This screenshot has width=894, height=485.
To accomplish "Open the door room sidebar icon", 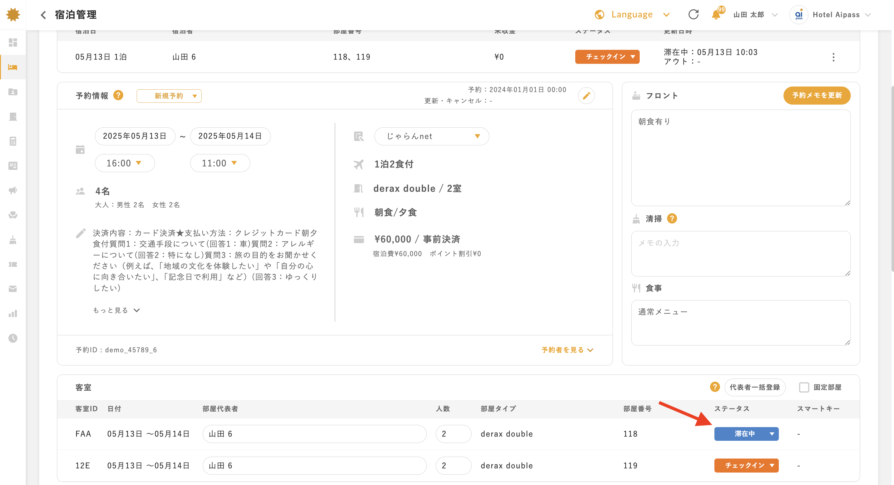I will click(x=13, y=116).
